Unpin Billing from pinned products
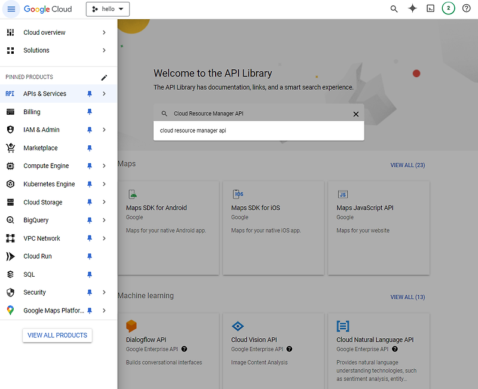The image size is (478, 389). point(90,112)
